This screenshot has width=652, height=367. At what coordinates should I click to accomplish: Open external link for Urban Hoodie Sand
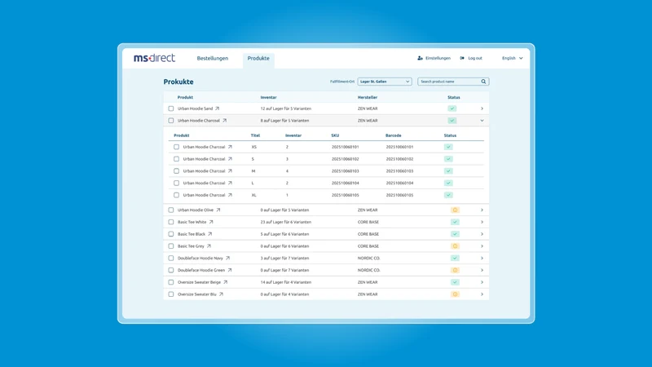[217, 108]
